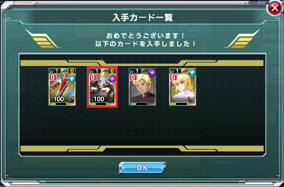Switch to the dimmed メタル tab
The width and height of the screenshot is (284, 187).
(x=90, y=29)
